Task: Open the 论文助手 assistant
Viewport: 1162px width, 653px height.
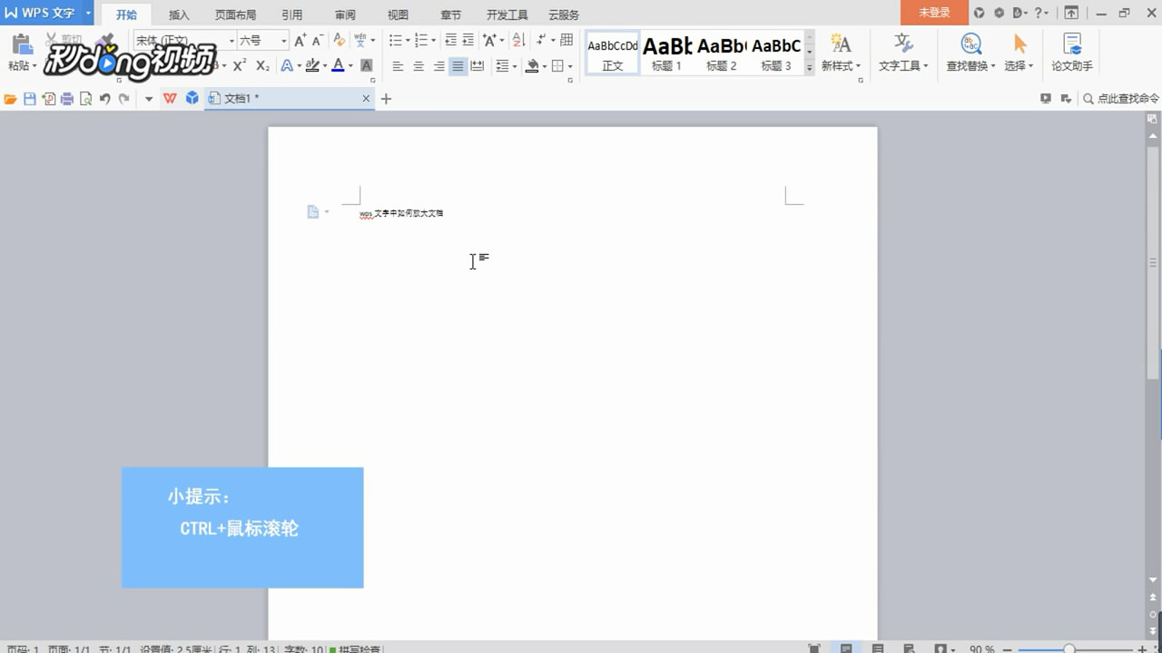Action: point(1071,52)
